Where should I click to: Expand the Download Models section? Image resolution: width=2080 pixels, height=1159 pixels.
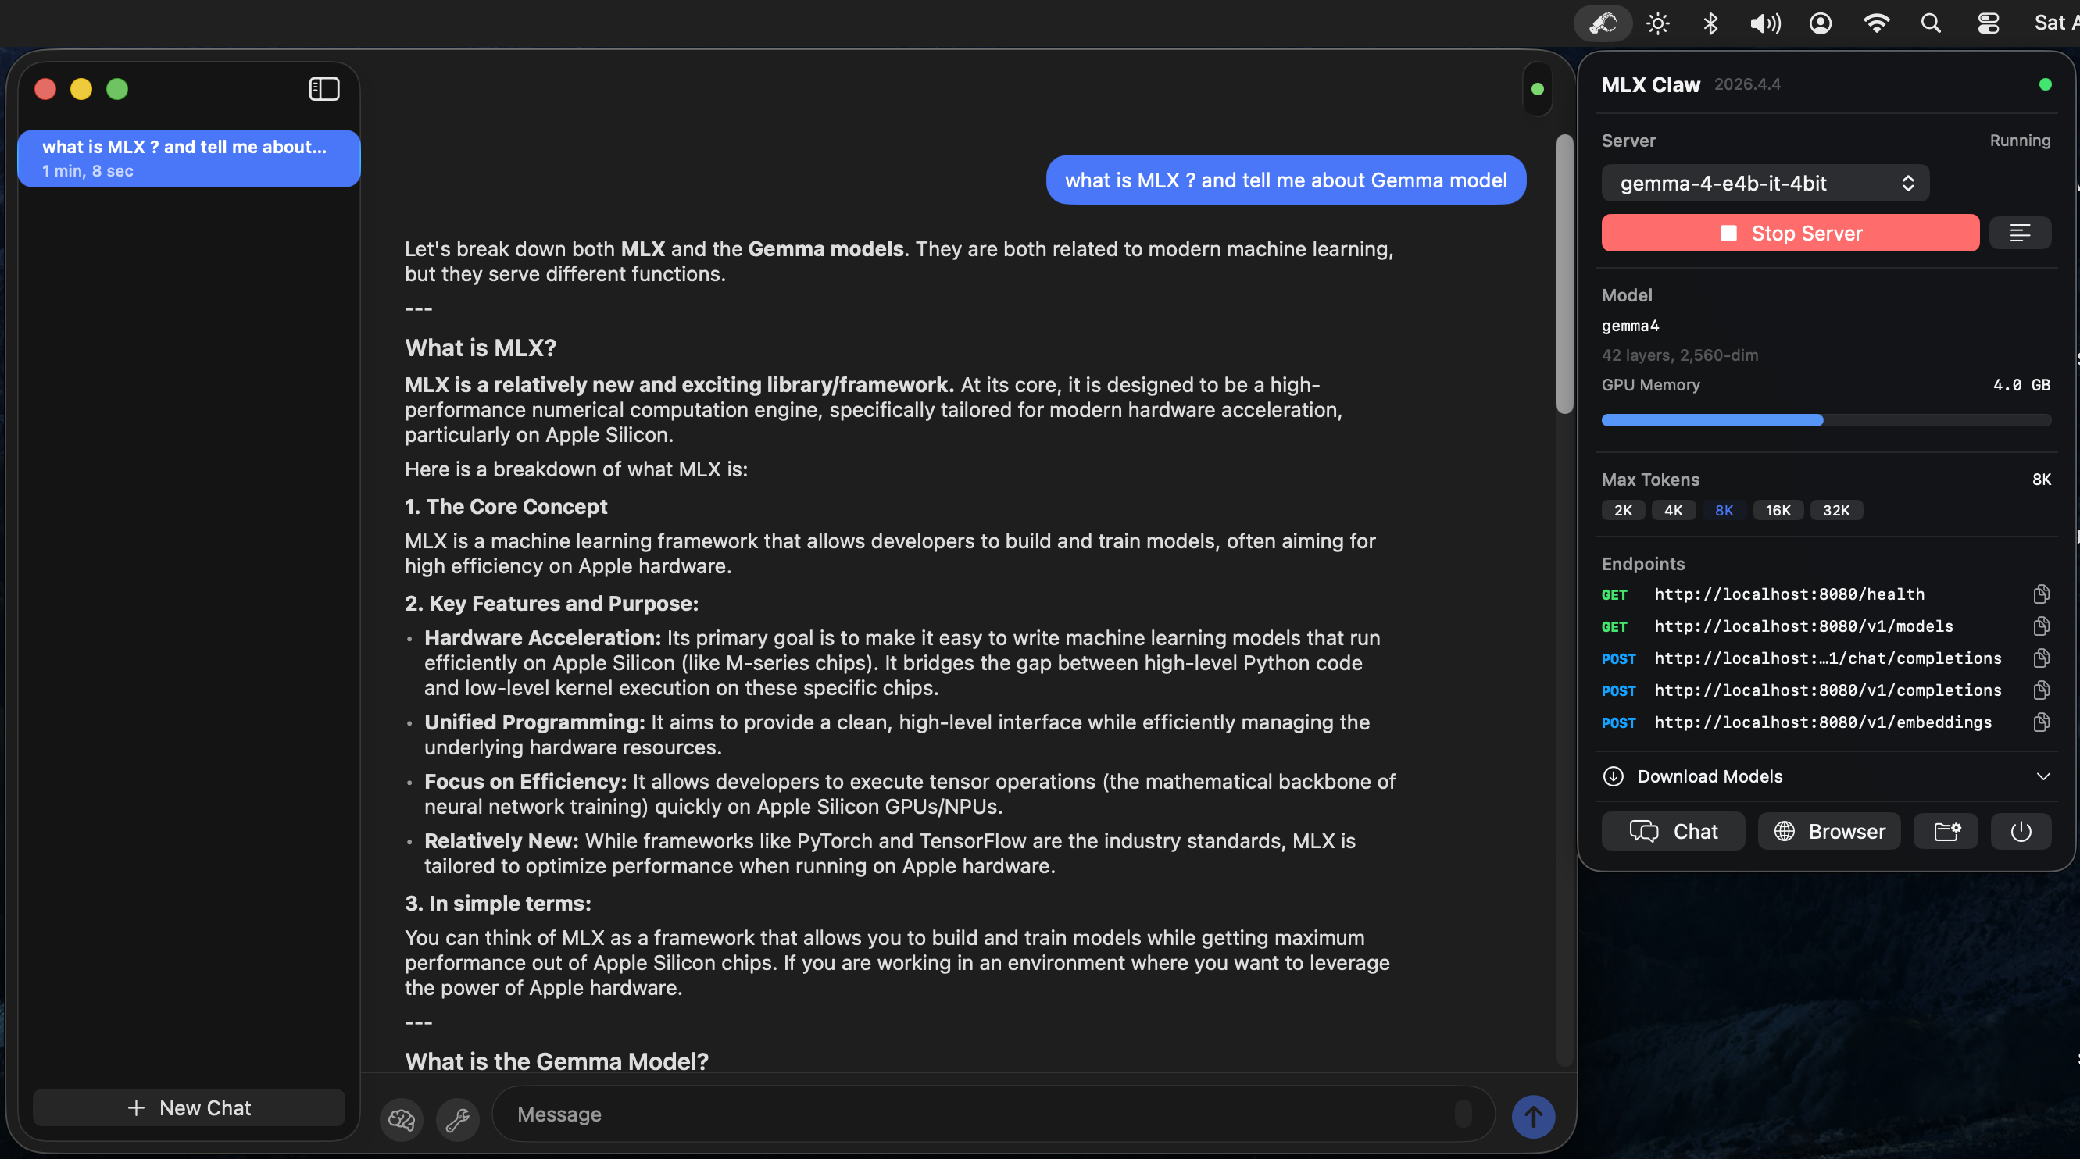(1825, 776)
